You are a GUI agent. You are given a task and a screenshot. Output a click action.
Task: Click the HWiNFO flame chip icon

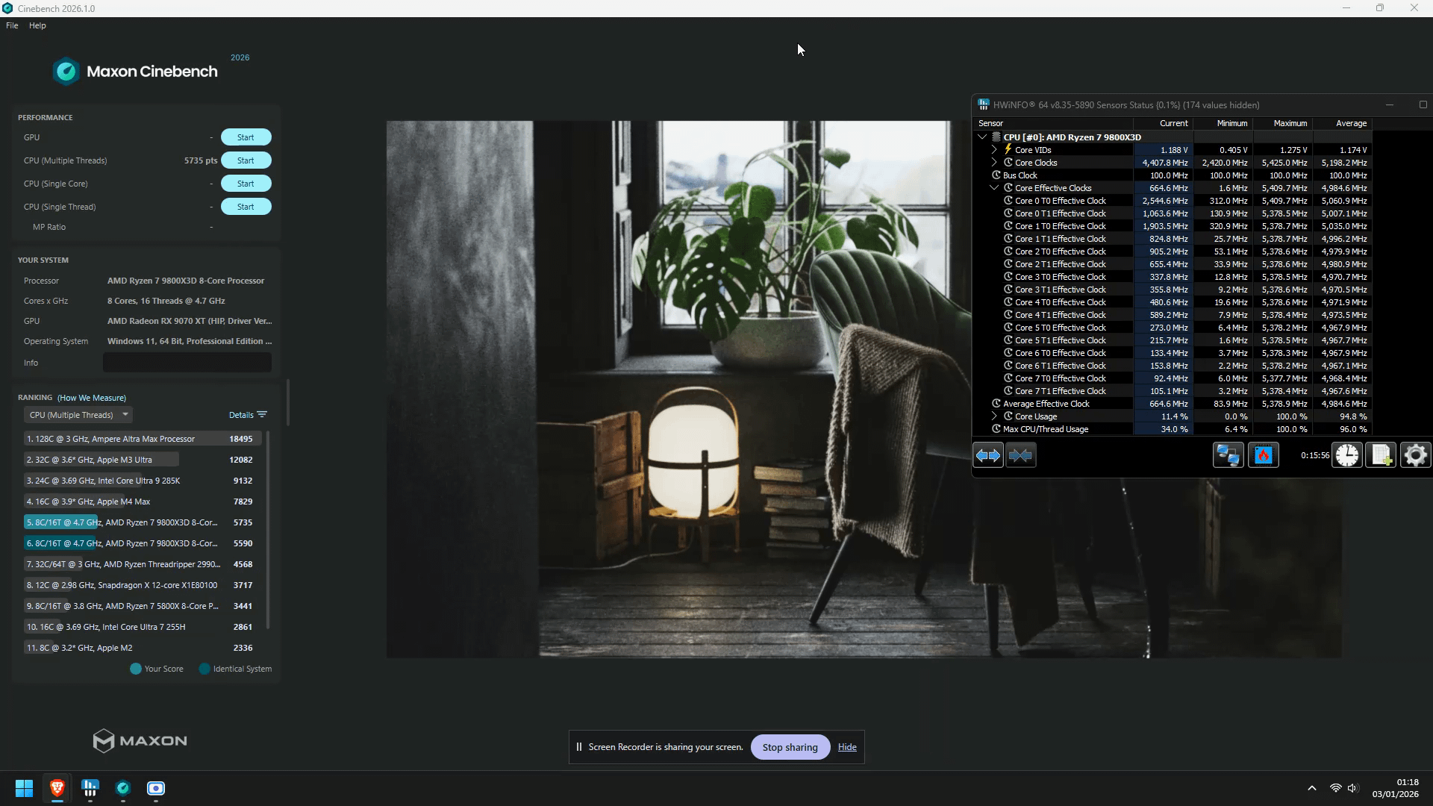pos(1263,455)
